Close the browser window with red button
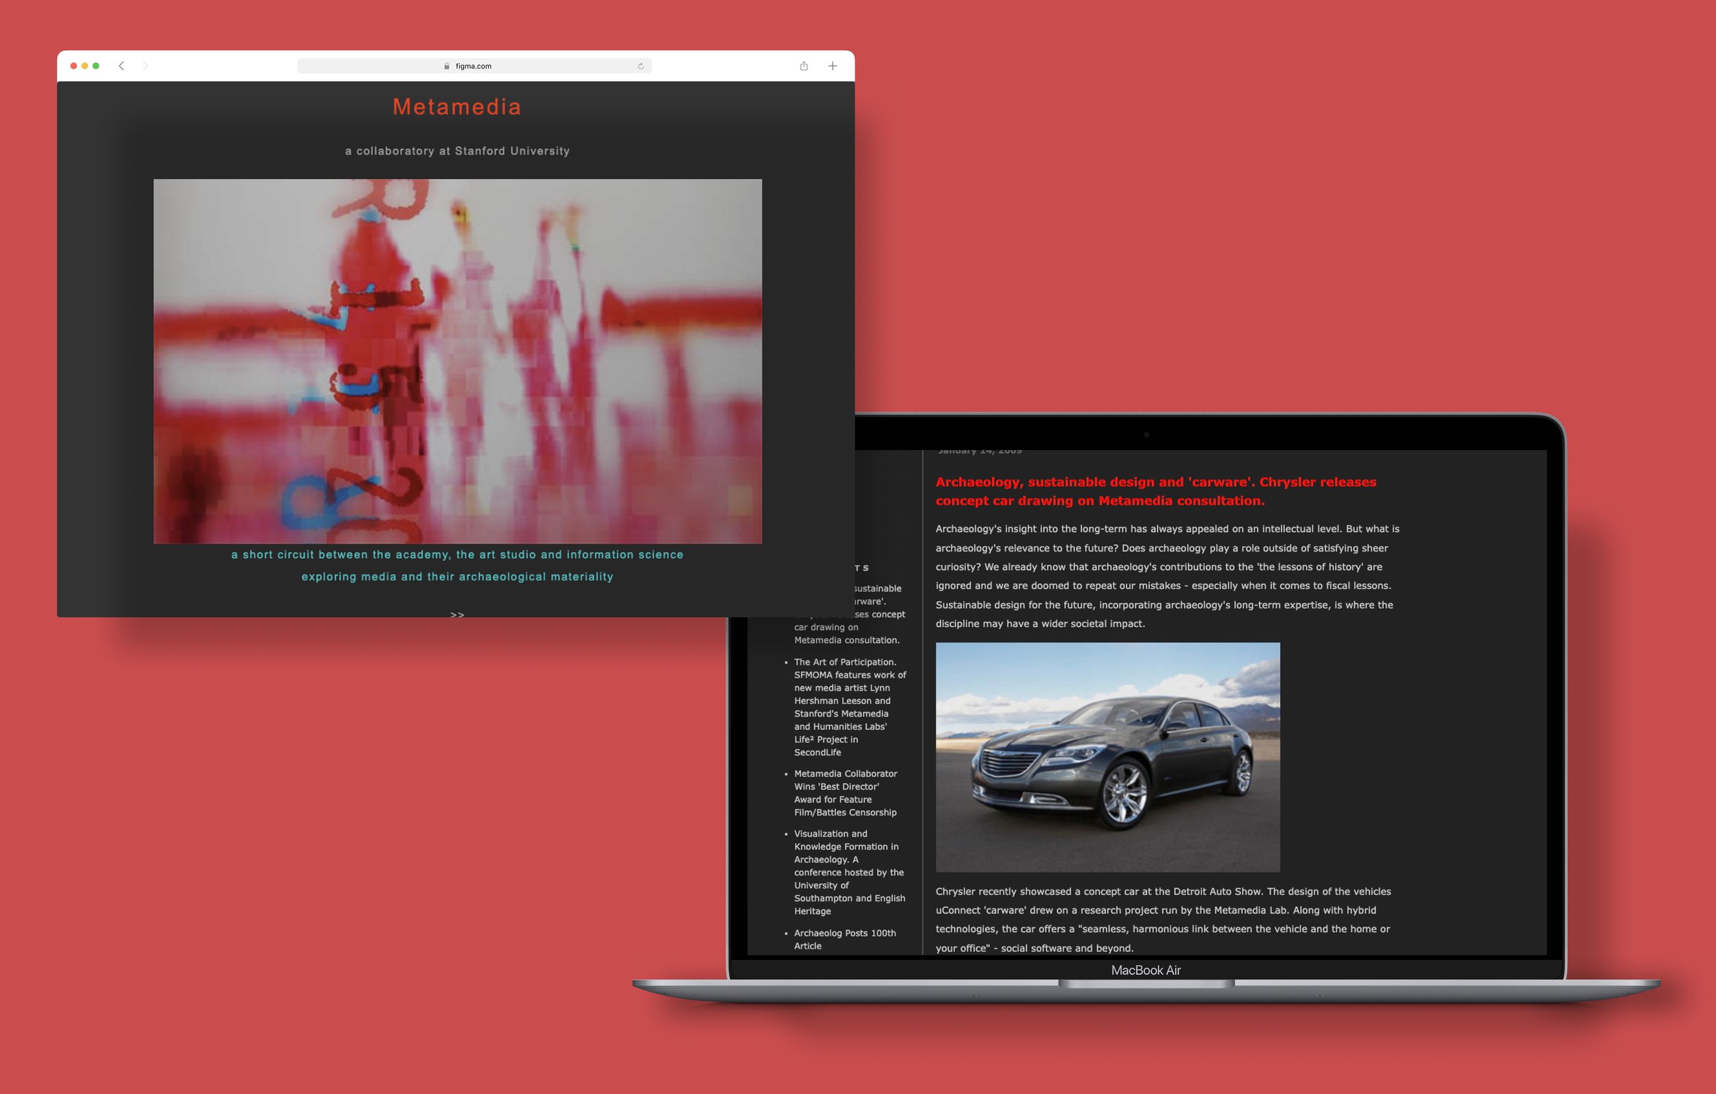This screenshot has width=1716, height=1094. 73,66
